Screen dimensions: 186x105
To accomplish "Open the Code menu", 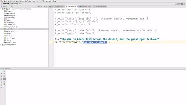I will click(22, 1).
